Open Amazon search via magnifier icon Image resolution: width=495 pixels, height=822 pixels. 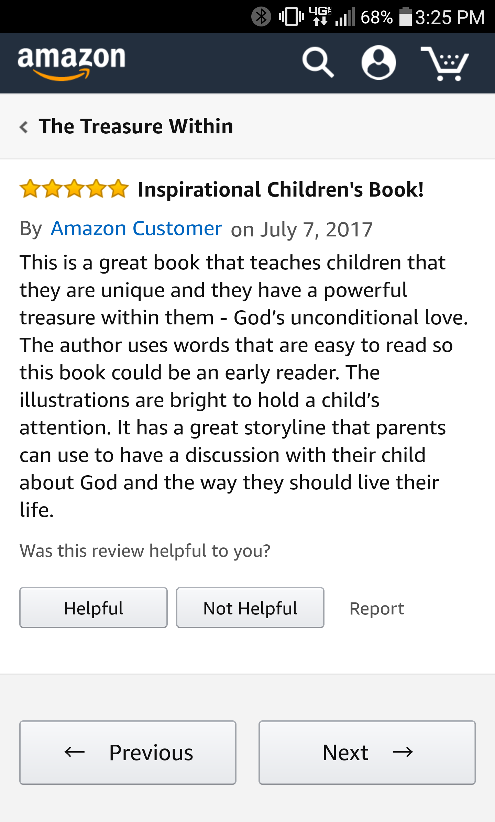point(318,63)
